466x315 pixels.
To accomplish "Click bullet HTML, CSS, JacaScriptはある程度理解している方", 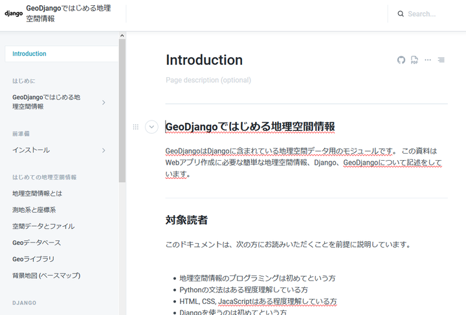I will (258, 301).
